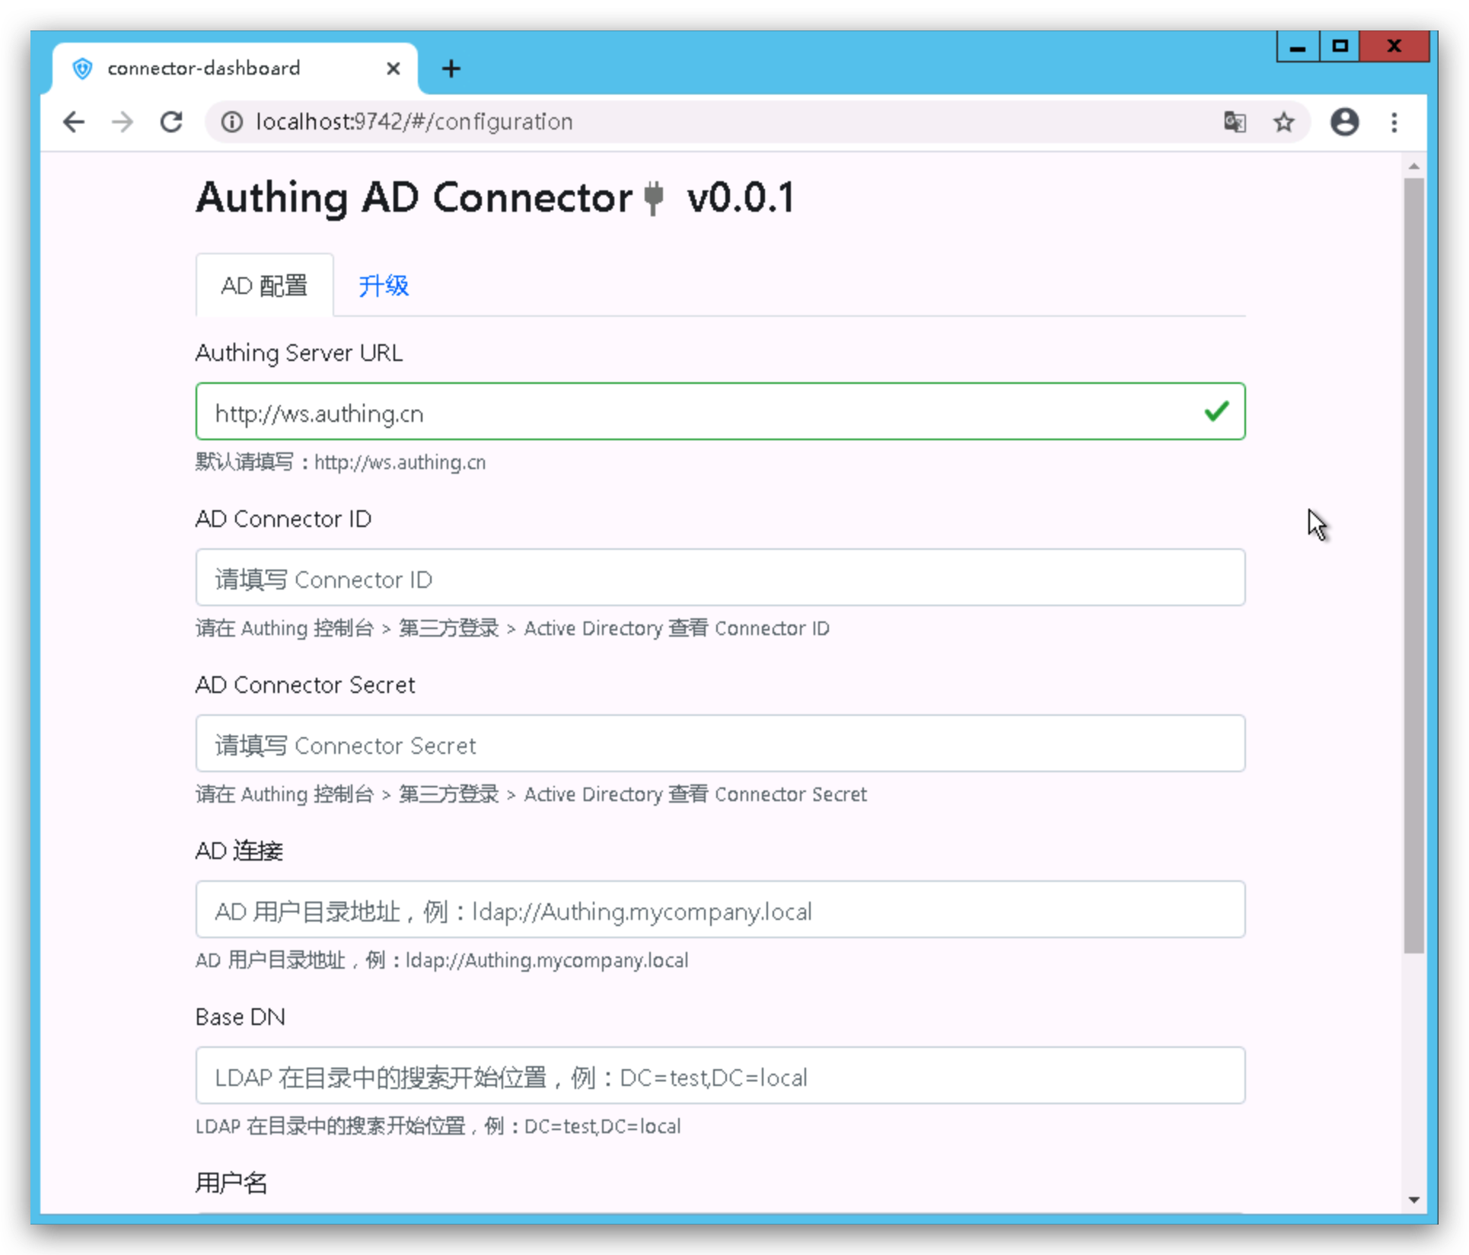Viewport: 1469px width, 1255px height.
Task: Open Chrome three-dot menu
Action: pyautogui.click(x=1394, y=122)
